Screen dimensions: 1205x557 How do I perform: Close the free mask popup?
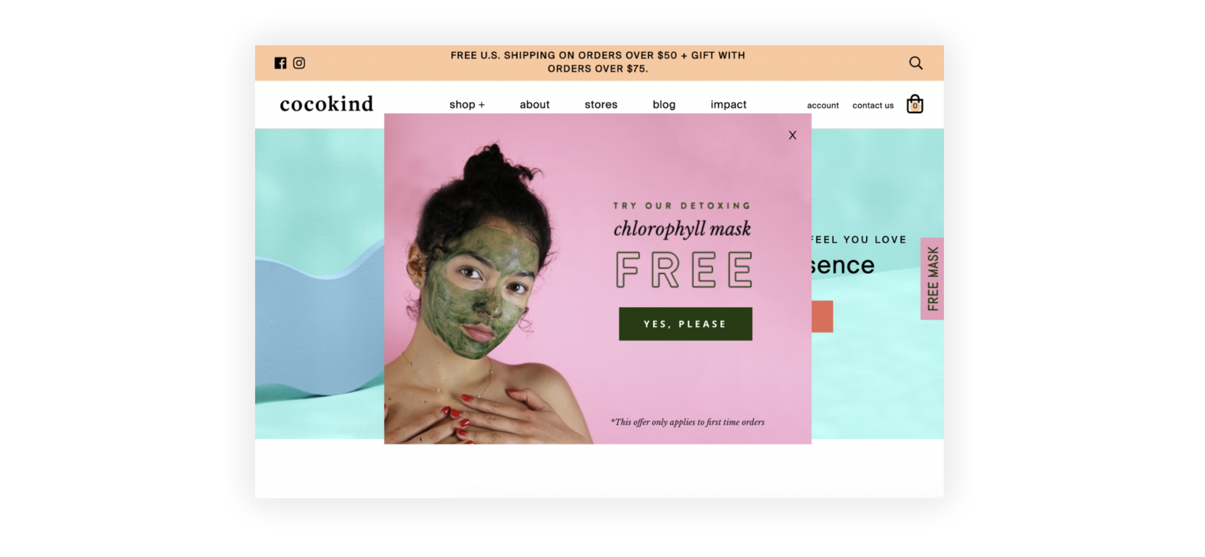792,135
